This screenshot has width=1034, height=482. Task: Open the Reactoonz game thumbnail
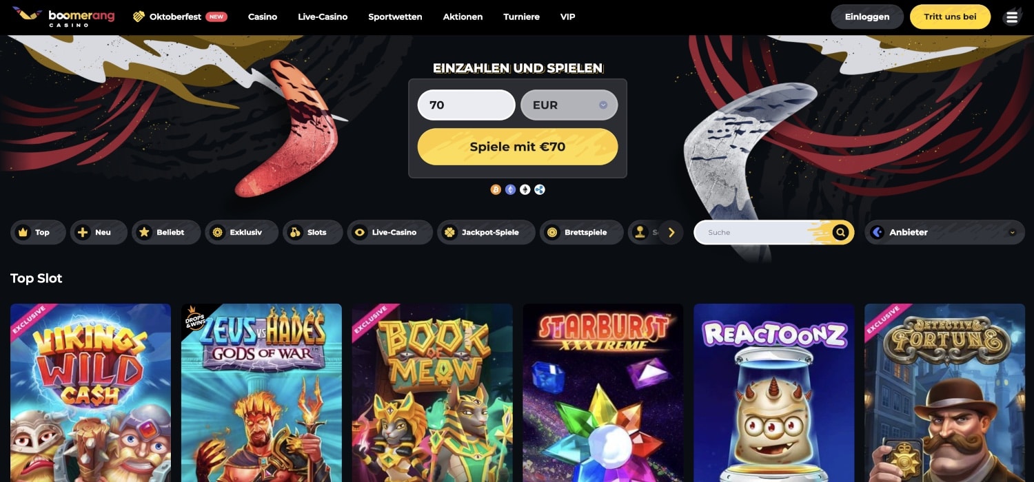click(x=774, y=392)
